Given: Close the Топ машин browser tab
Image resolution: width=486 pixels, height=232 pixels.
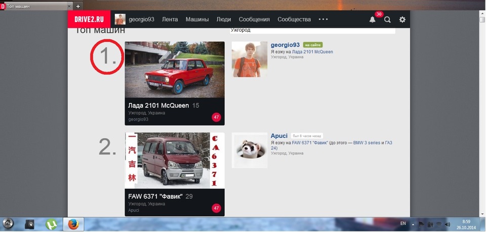Looking at the screenshot, I should point(69,6).
